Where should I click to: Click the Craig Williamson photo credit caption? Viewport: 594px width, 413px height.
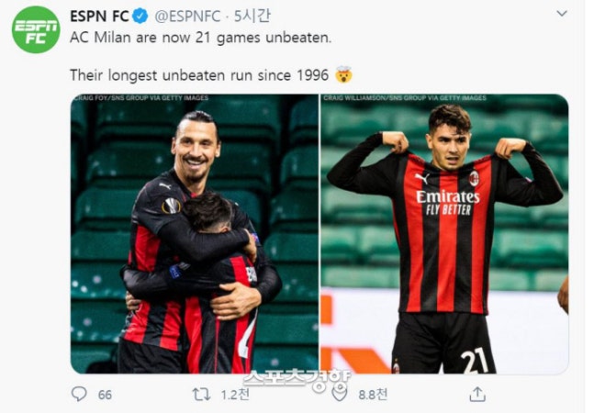405,98
